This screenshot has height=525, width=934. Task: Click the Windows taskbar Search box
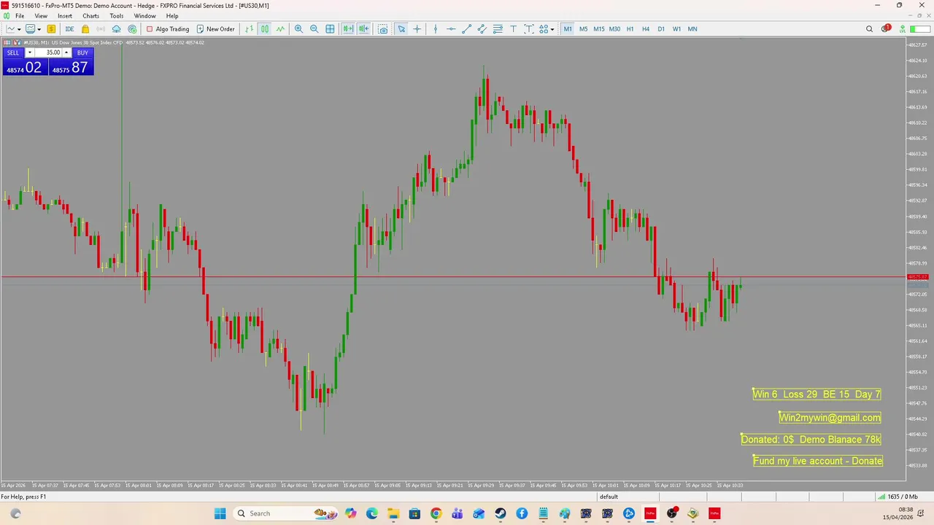tap(285, 513)
